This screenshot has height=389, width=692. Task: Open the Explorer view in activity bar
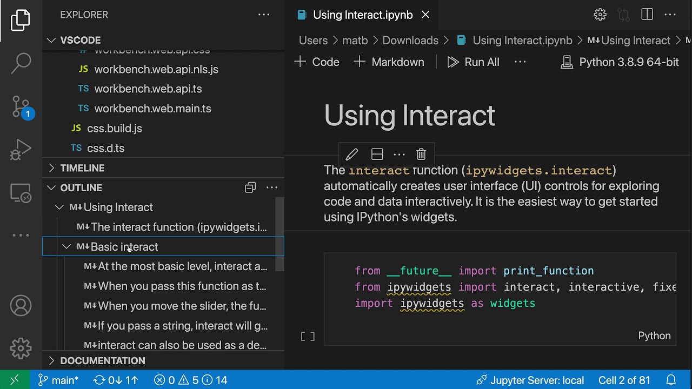21,21
